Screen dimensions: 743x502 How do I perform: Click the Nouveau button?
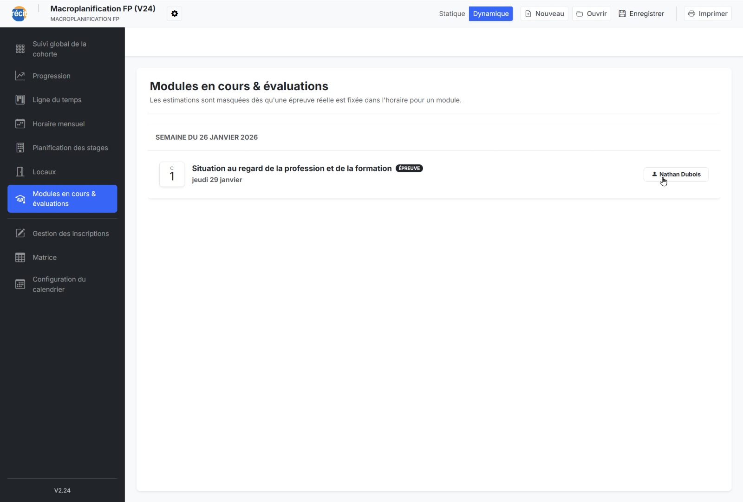pyautogui.click(x=544, y=14)
